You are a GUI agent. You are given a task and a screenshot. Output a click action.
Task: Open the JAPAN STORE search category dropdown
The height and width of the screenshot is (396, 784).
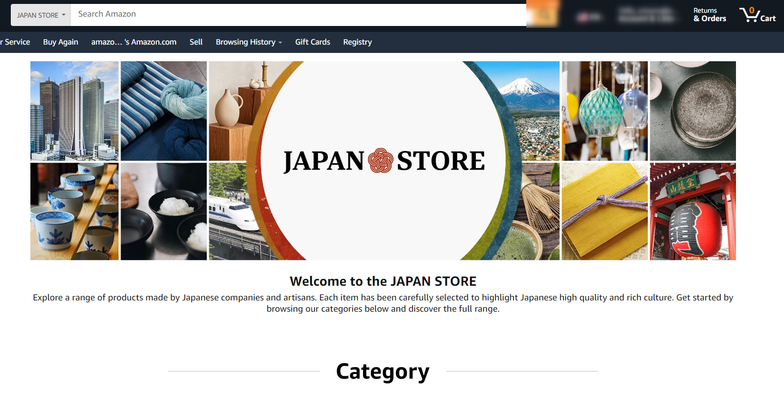point(41,15)
